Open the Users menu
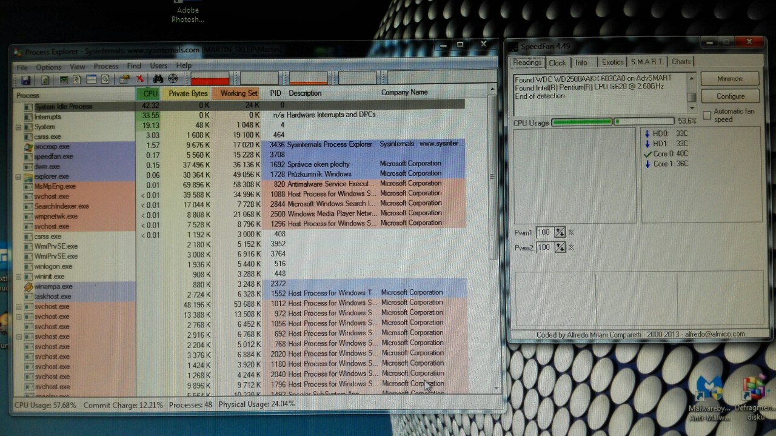 point(159,65)
